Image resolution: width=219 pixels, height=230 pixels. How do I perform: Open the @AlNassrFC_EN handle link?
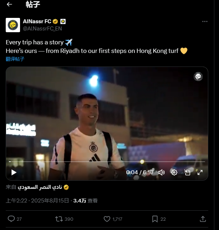[42, 28]
